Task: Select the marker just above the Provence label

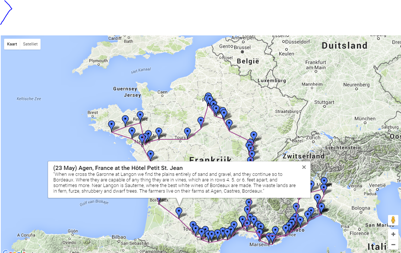Action: click(275, 231)
